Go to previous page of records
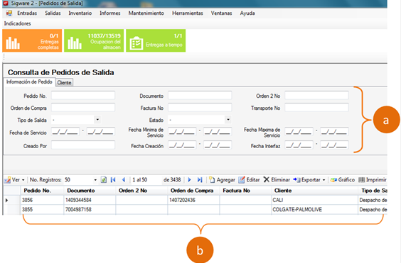This screenshot has height=263, width=401. pos(124,180)
